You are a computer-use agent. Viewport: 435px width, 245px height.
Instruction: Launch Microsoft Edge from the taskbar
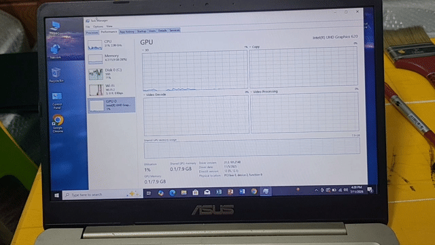tap(172, 193)
